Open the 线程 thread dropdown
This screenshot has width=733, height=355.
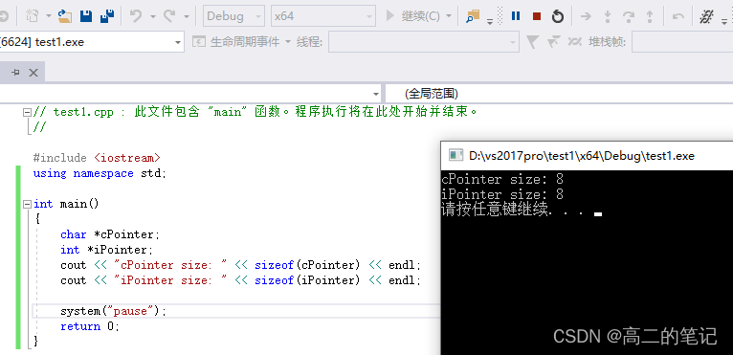(424, 42)
